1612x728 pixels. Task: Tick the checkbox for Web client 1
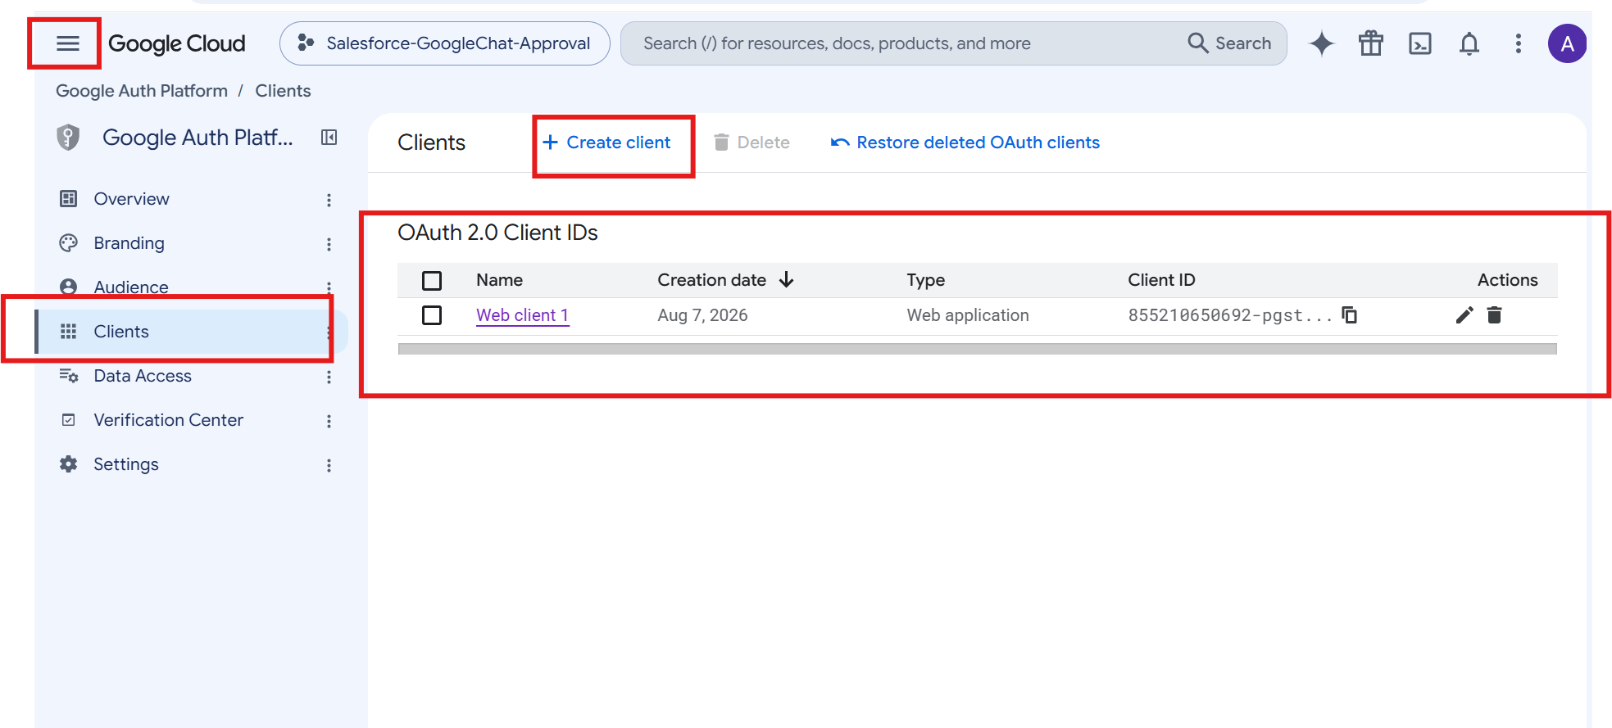pos(432,315)
